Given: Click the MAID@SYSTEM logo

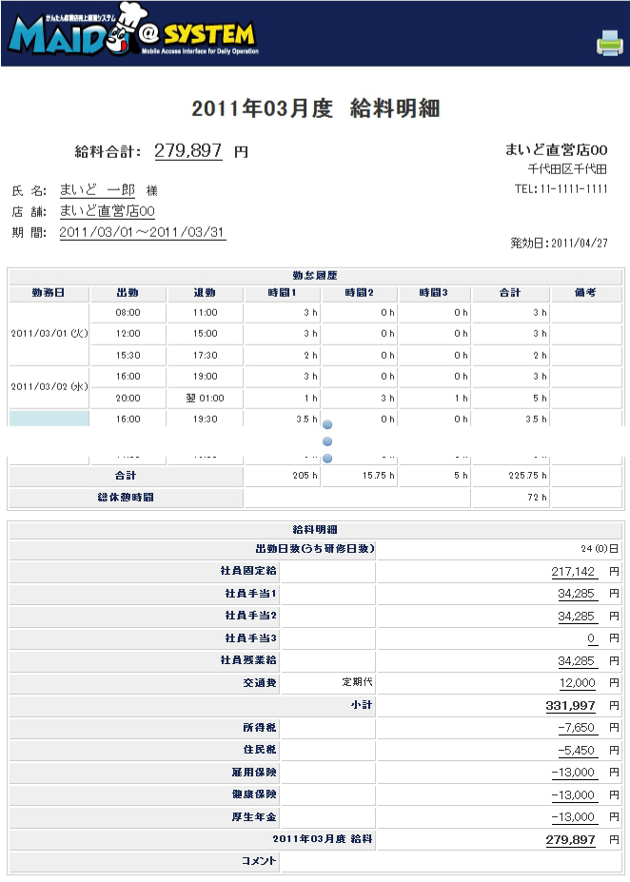Looking at the screenshot, I should click(x=133, y=31).
